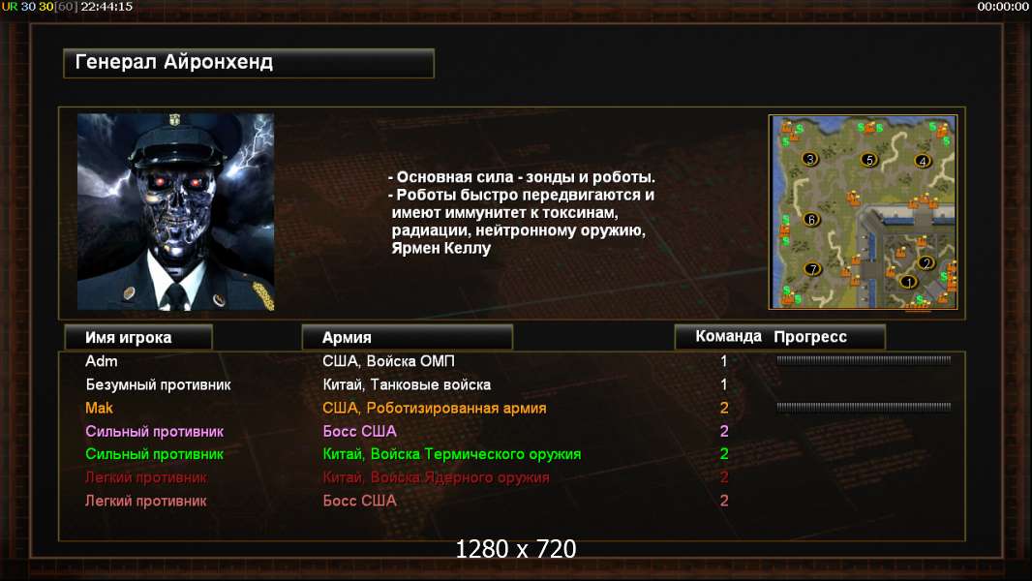Click the Армия column header
The height and width of the screenshot is (581, 1032).
407,337
